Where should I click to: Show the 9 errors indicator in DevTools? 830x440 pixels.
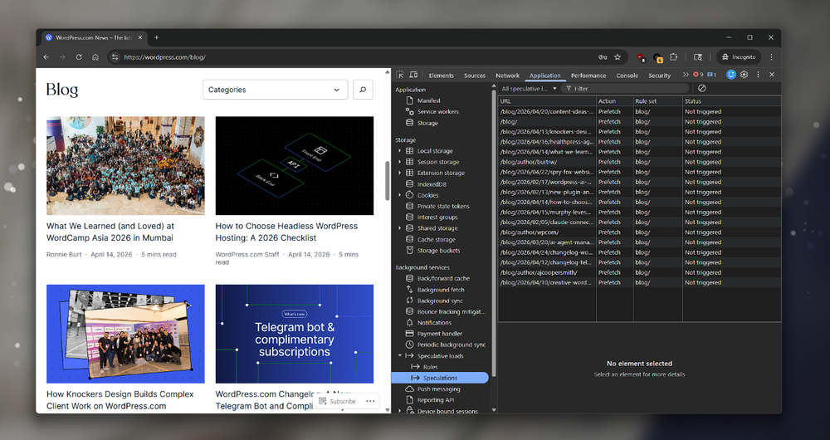click(x=698, y=75)
